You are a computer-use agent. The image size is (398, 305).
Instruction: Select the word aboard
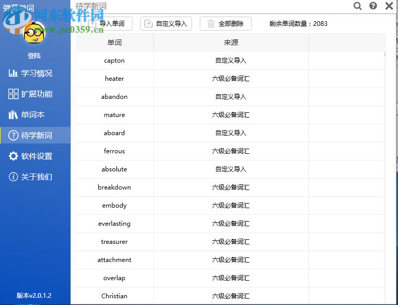point(114,133)
